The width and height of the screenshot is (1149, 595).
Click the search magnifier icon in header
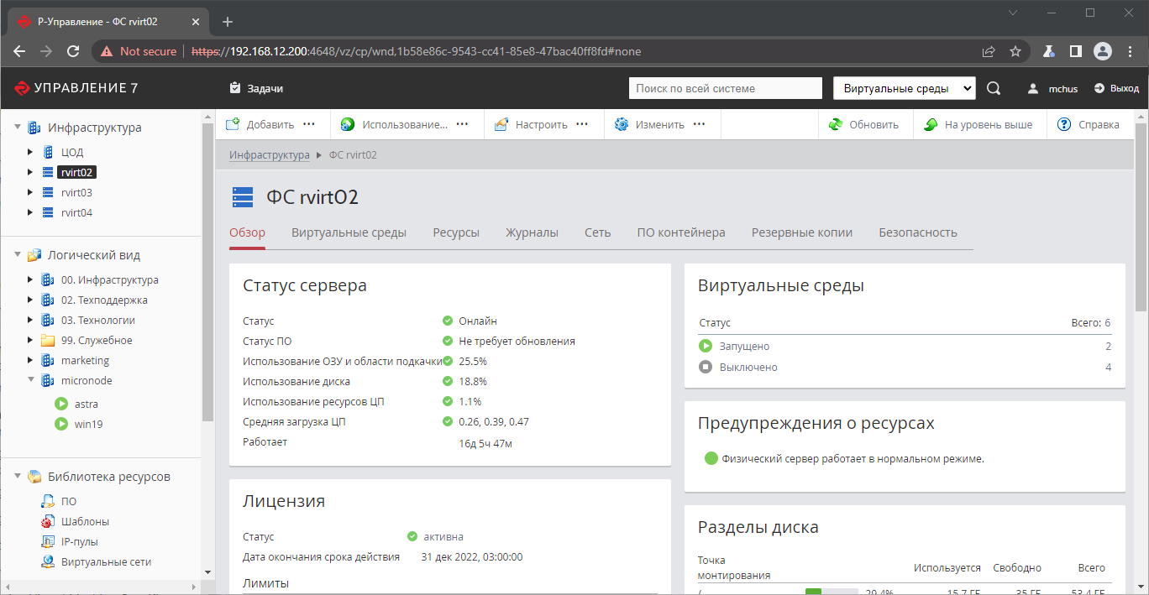pyautogui.click(x=994, y=88)
